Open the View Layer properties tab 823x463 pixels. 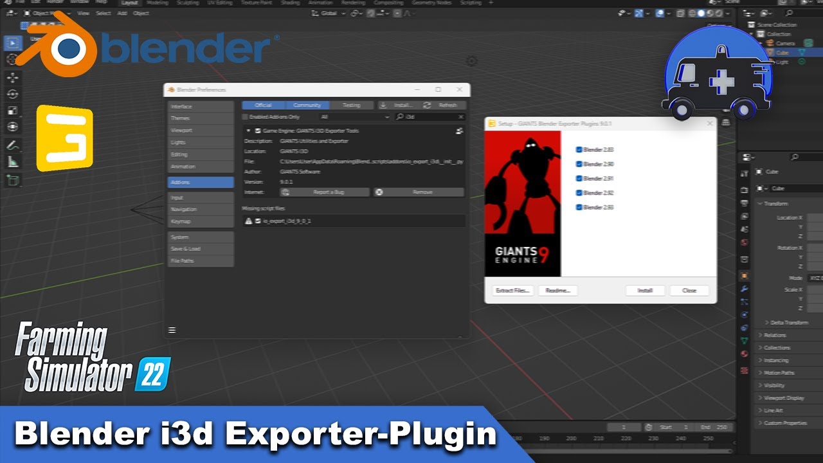pyautogui.click(x=745, y=216)
